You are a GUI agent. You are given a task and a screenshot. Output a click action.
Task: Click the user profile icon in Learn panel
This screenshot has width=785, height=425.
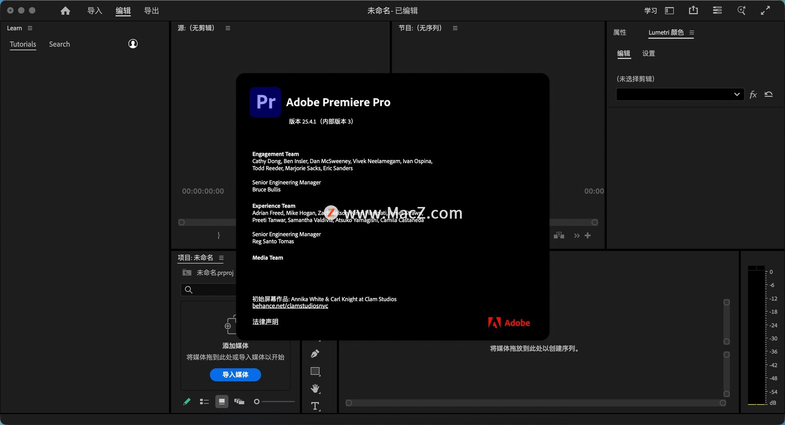pyautogui.click(x=133, y=44)
